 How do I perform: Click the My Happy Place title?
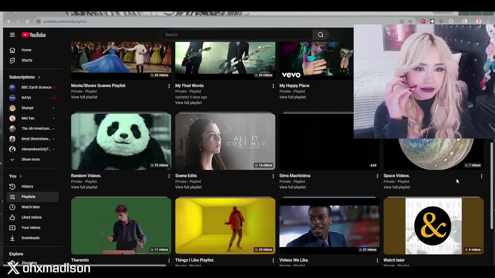pyautogui.click(x=294, y=86)
